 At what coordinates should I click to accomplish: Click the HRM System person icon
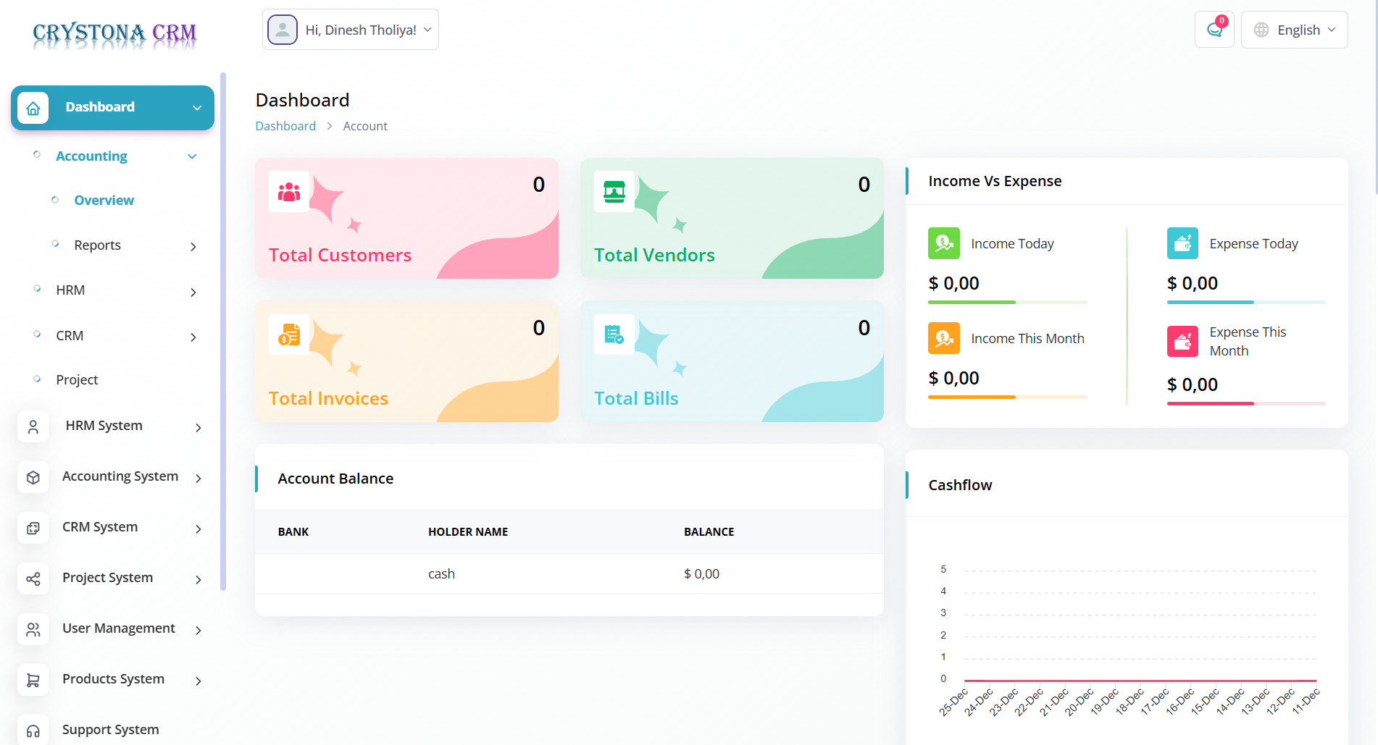coord(33,426)
